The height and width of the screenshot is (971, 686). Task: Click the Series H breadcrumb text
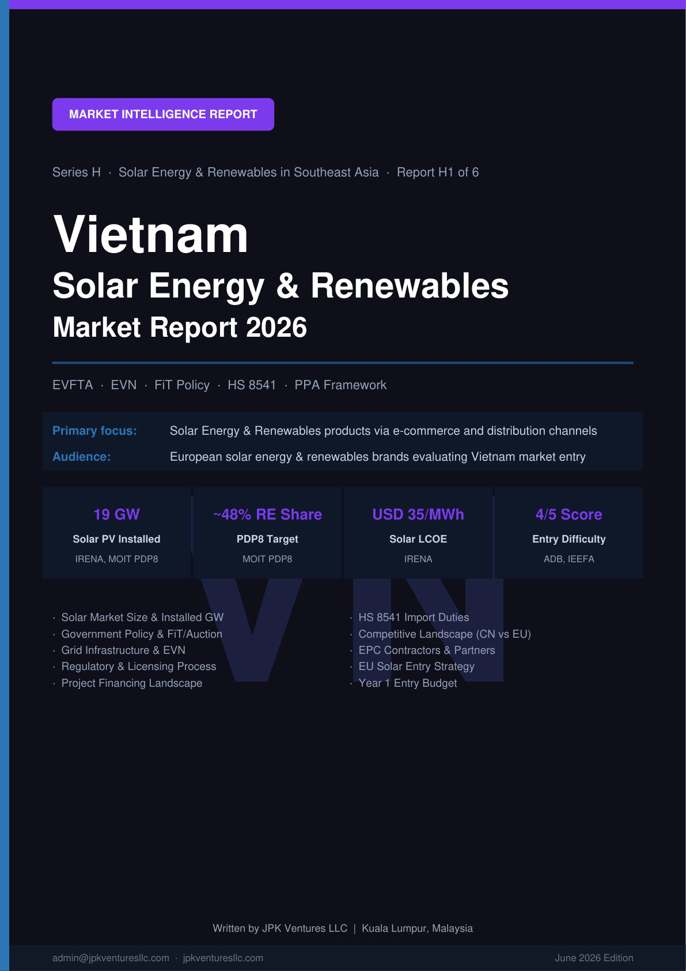pos(77,172)
